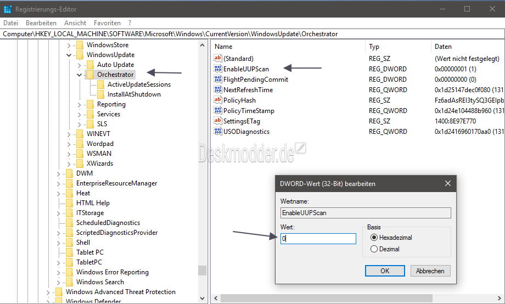Close the DWORD-Wert bearbeiten dialog
The image size is (505, 304).
pyautogui.click(x=448, y=184)
